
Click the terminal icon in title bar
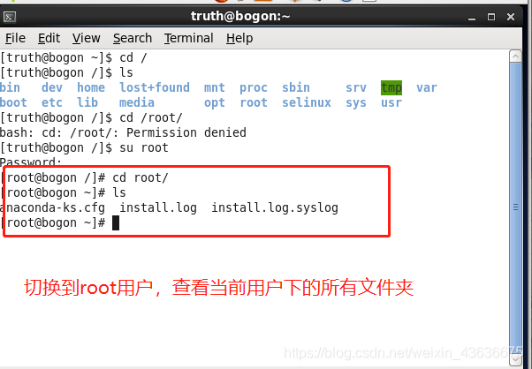[9, 17]
